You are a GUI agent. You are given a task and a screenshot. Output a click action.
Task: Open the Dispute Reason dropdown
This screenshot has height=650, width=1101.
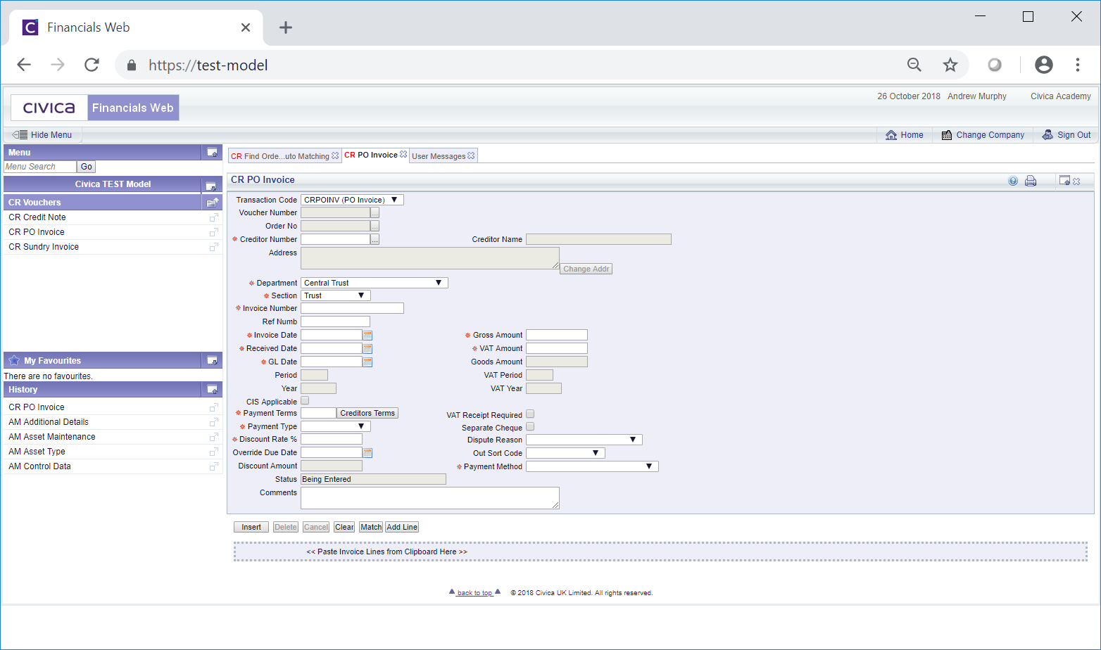[584, 440]
